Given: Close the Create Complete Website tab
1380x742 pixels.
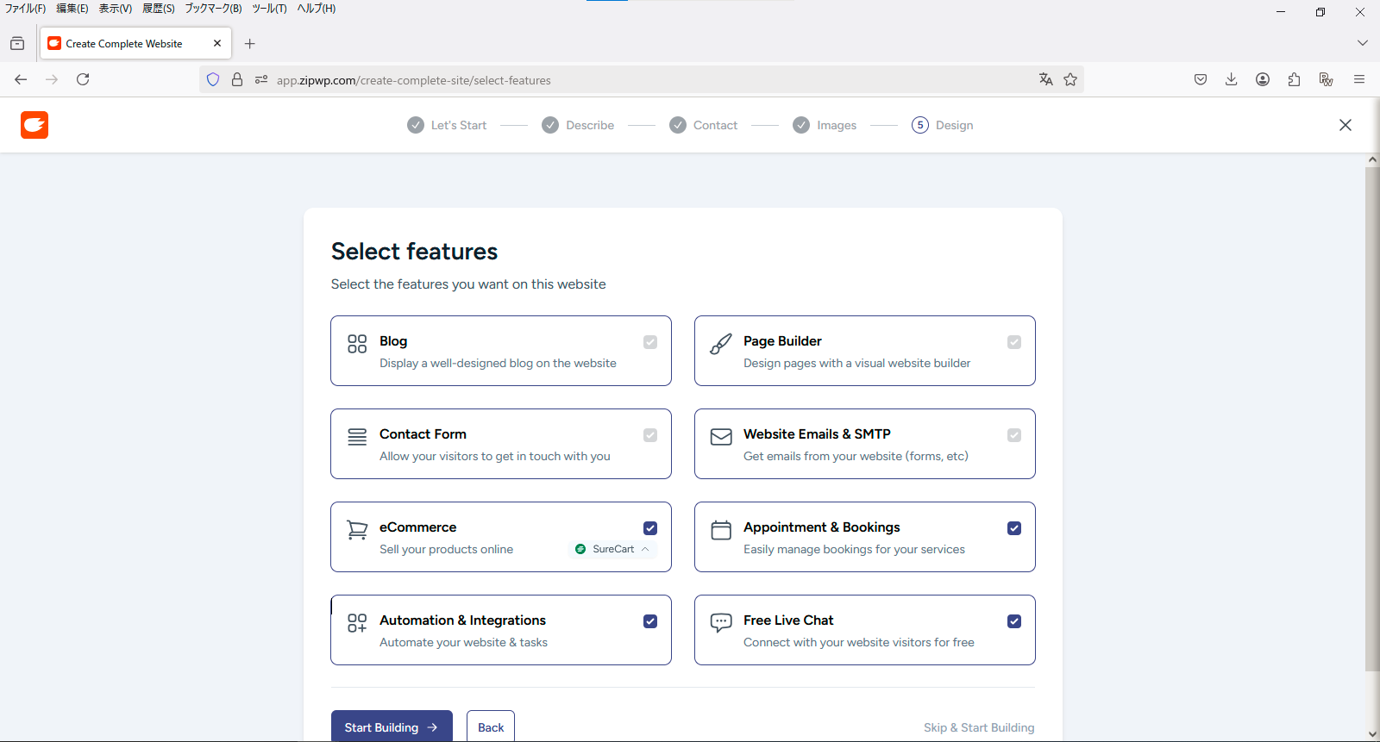Looking at the screenshot, I should 217,43.
